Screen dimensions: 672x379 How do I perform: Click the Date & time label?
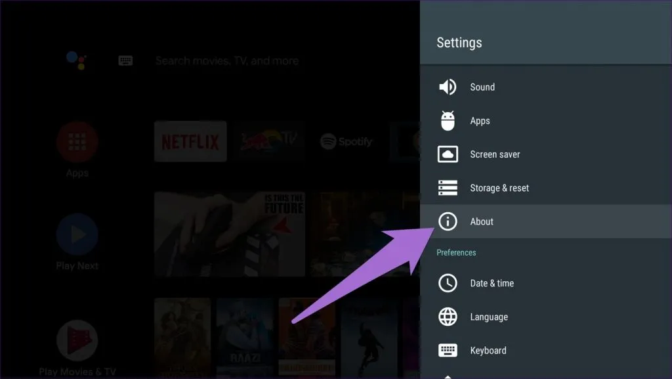492,283
